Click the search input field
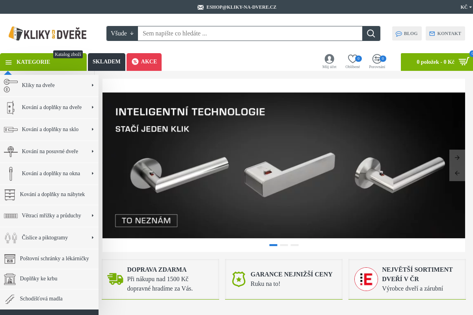The height and width of the screenshot is (315, 473). pyautogui.click(x=250, y=33)
